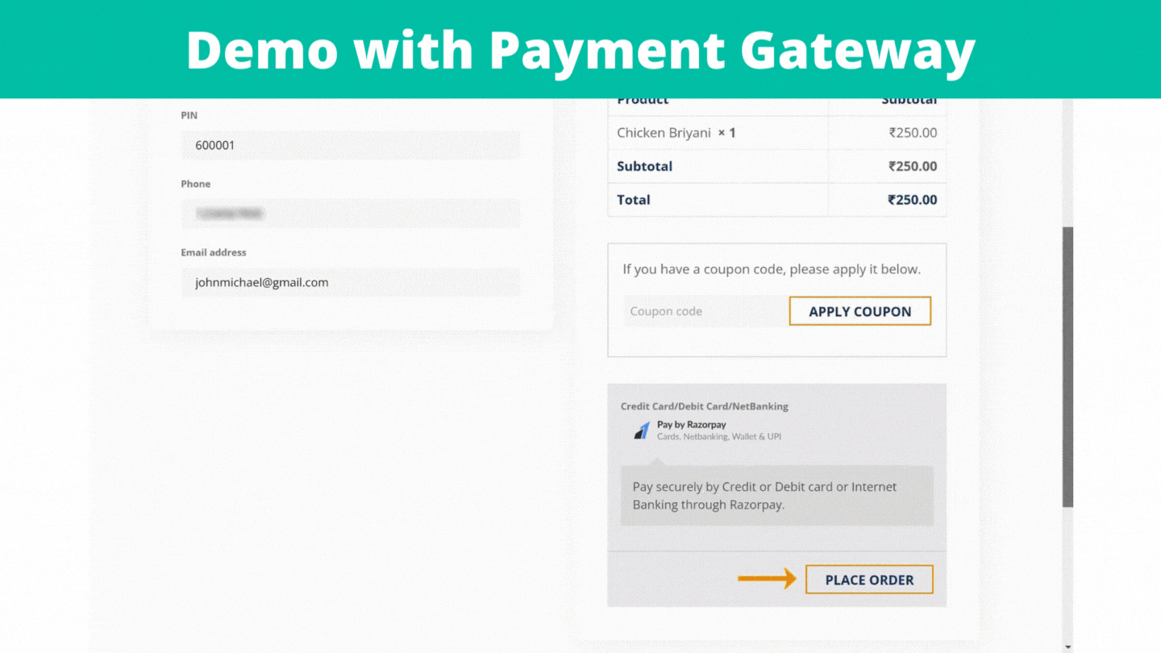This screenshot has width=1161, height=653.
Task: Click the scrollbar down arrow
Action: pyautogui.click(x=1067, y=647)
